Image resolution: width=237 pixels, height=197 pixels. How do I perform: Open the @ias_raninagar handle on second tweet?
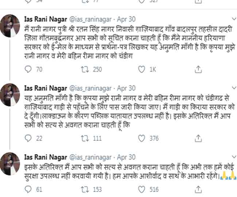click(x=90, y=88)
